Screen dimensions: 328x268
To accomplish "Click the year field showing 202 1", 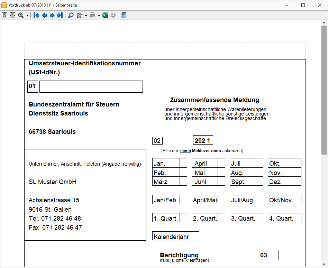I will pyautogui.click(x=203, y=140).
